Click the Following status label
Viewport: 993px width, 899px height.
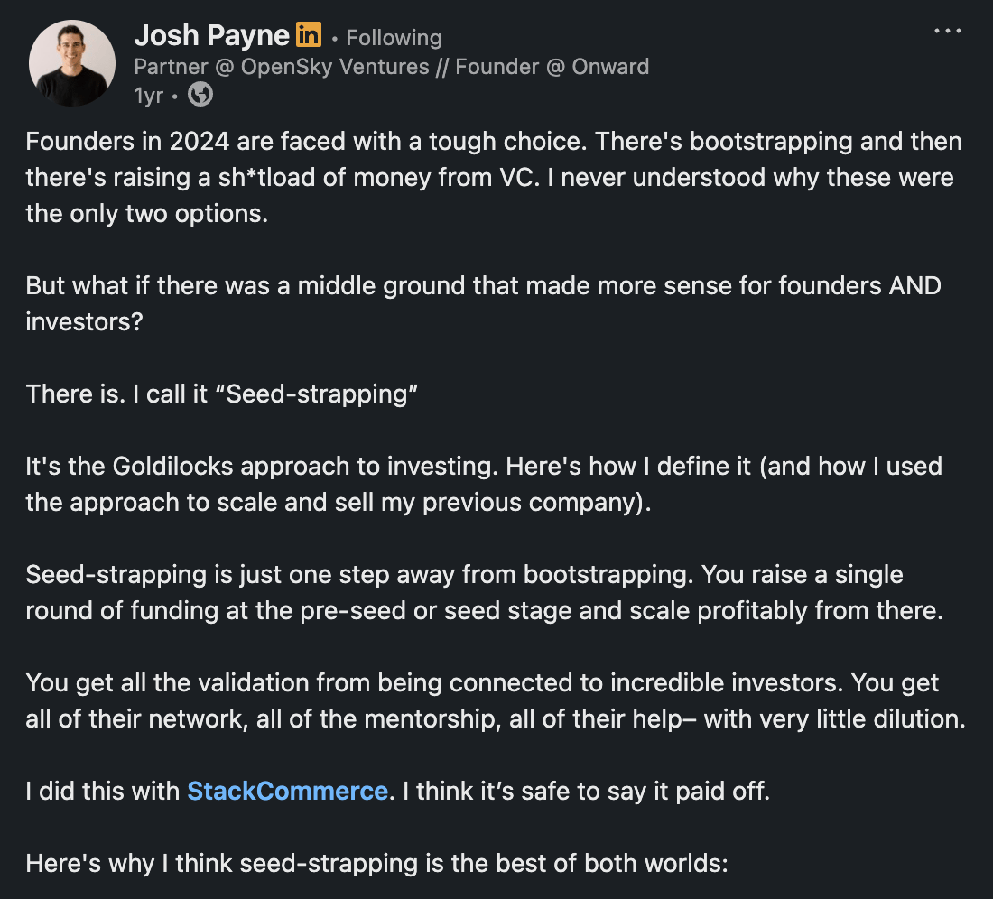[x=394, y=38]
